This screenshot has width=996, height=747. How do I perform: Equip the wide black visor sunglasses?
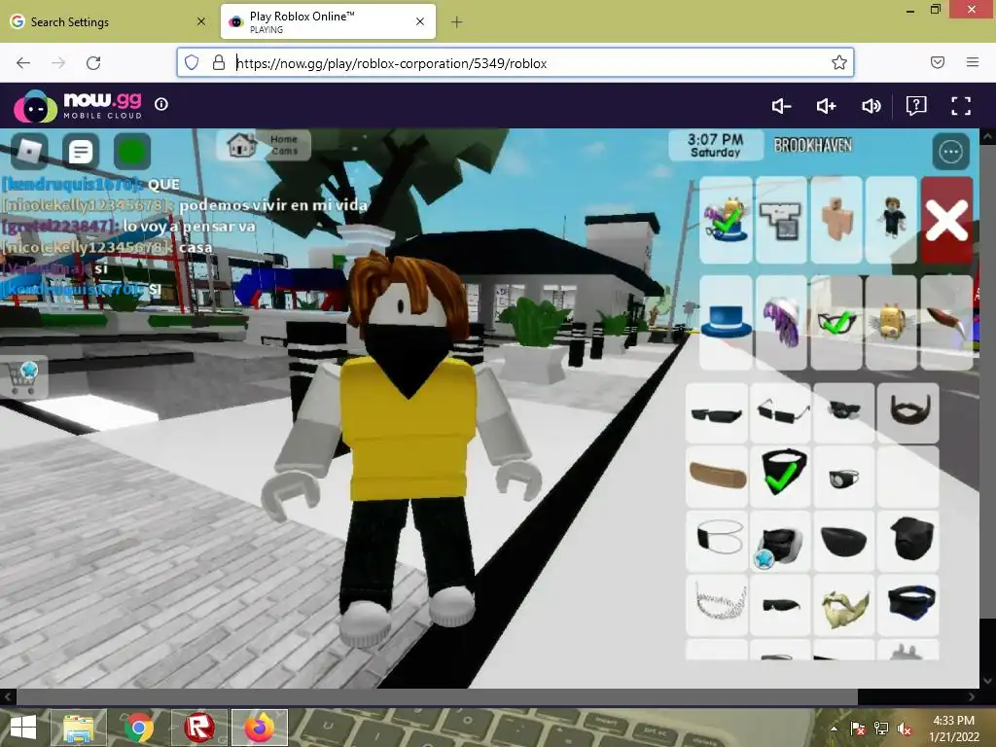(717, 413)
